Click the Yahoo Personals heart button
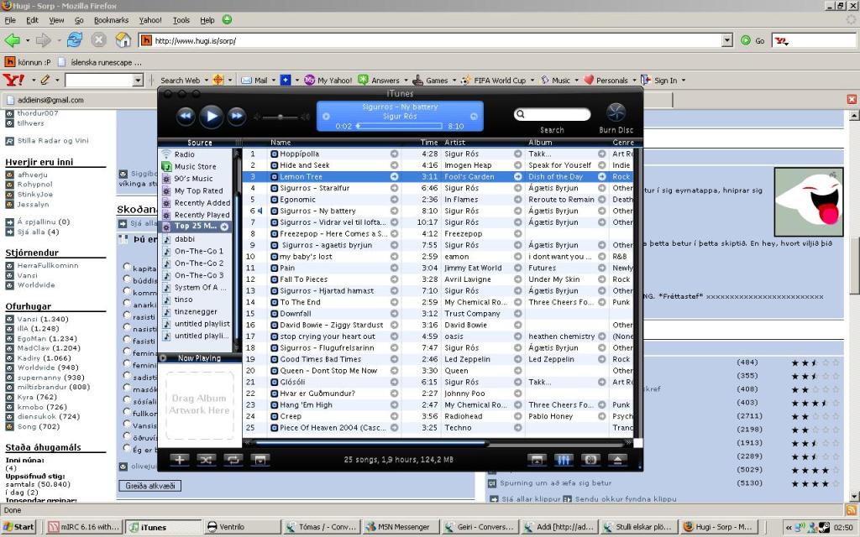Viewport: 860px width, 537px height. [606, 80]
